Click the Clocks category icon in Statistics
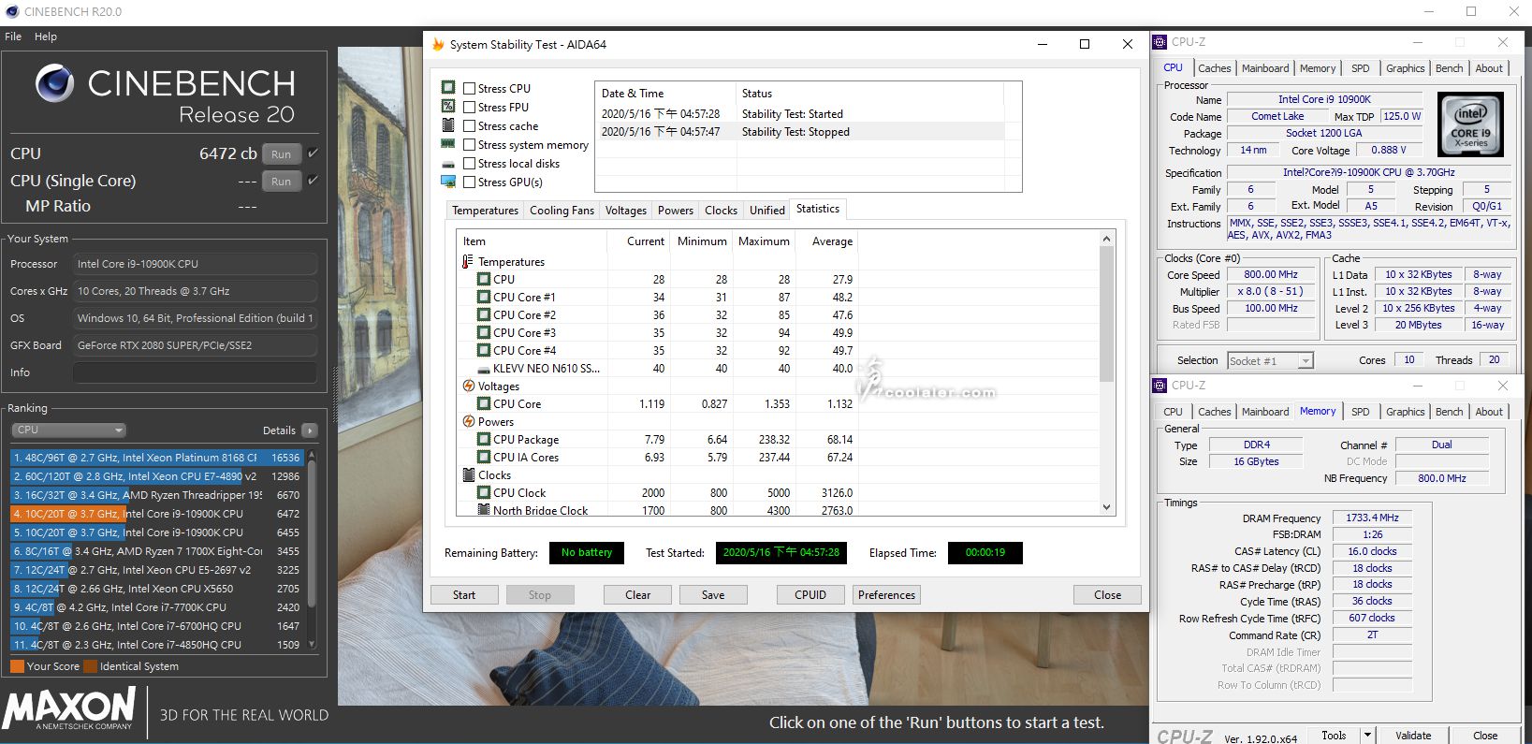 click(x=469, y=474)
